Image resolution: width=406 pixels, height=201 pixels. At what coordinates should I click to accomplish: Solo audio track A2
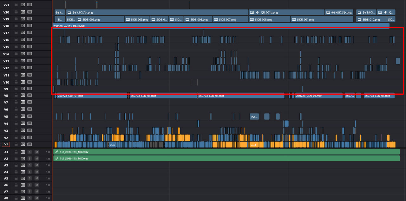pyautogui.click(x=29, y=159)
